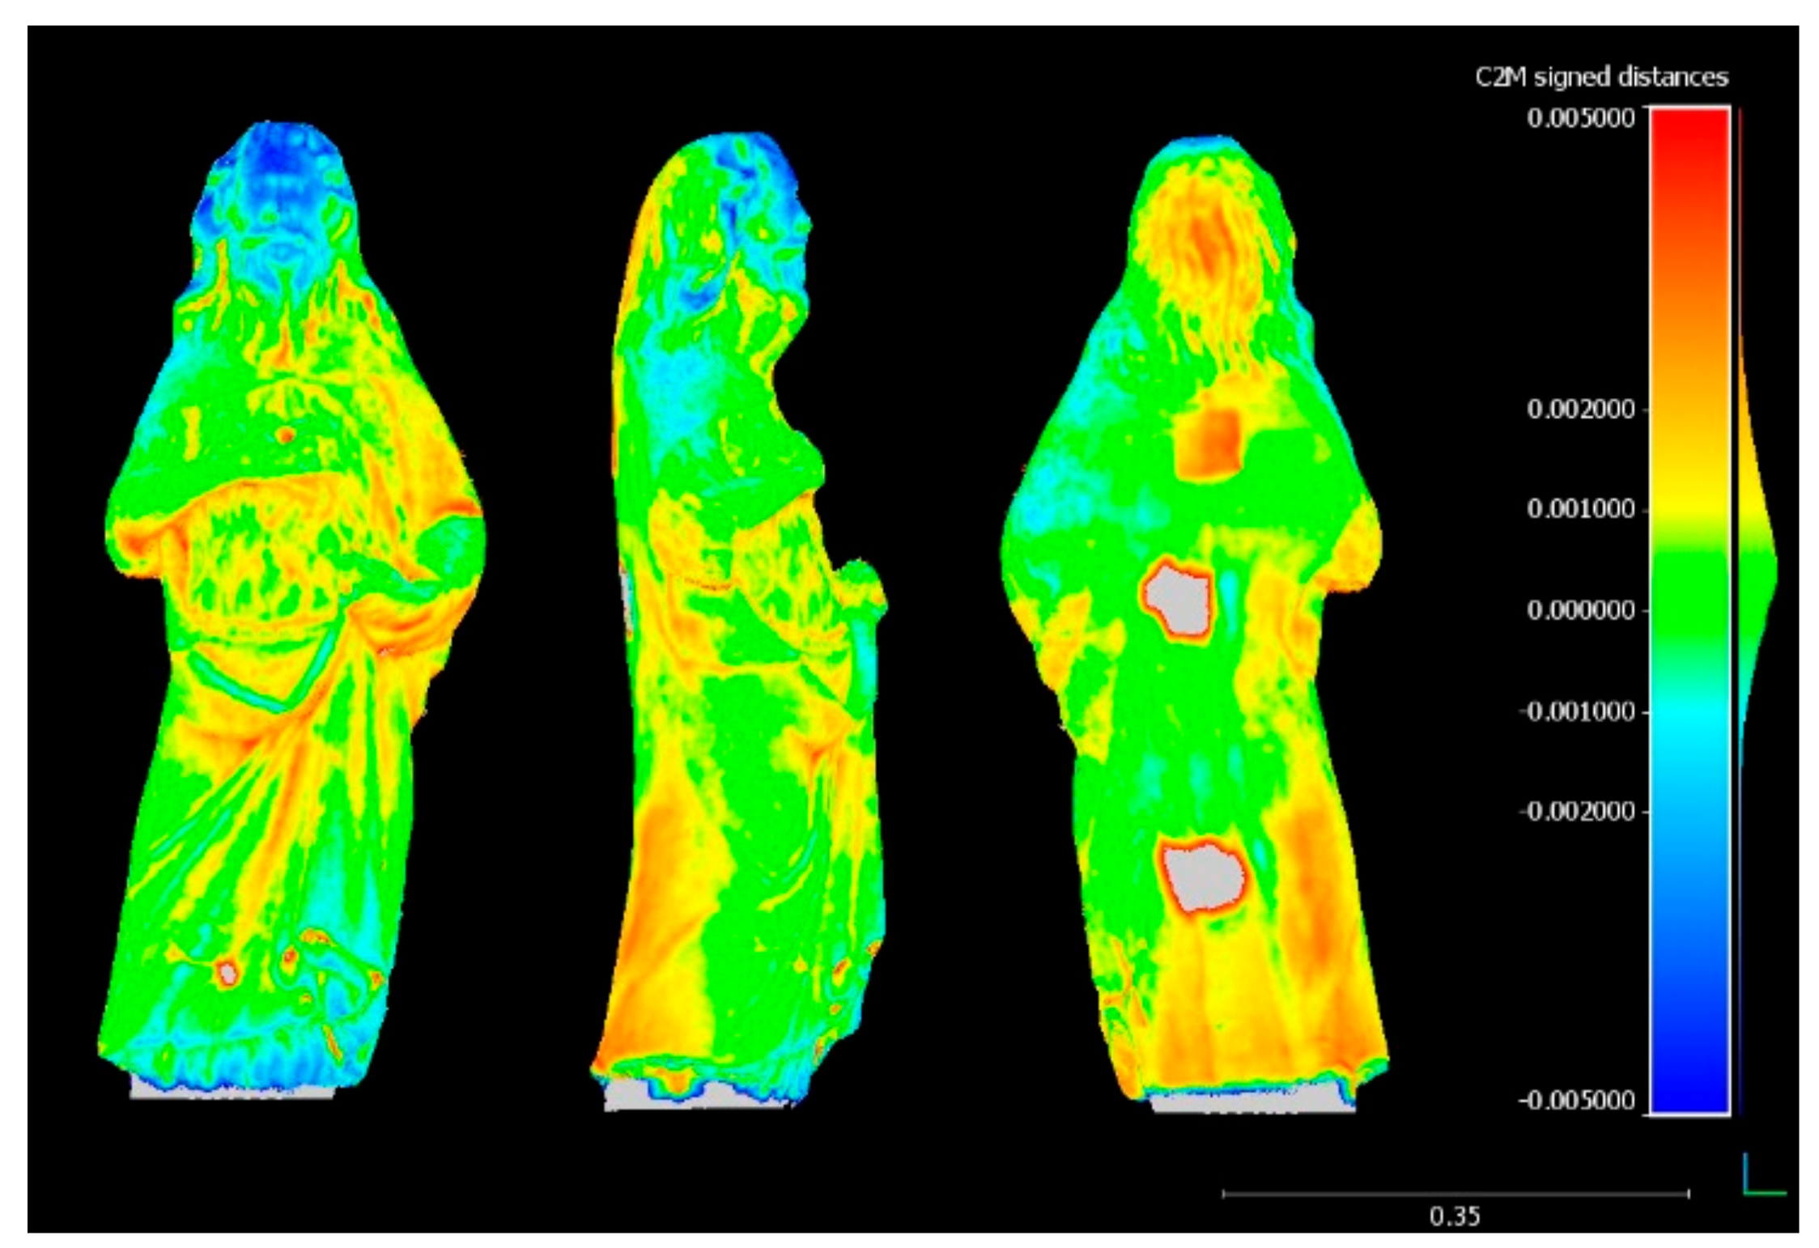Click the small gray hole on left statue
Viewport: 1819px width, 1248px height.
[x=228, y=973]
